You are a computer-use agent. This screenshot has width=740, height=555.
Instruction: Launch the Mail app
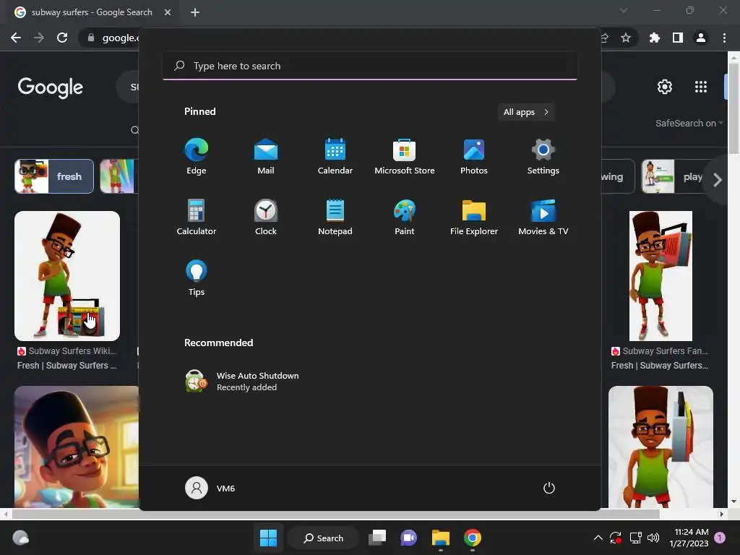click(x=266, y=157)
